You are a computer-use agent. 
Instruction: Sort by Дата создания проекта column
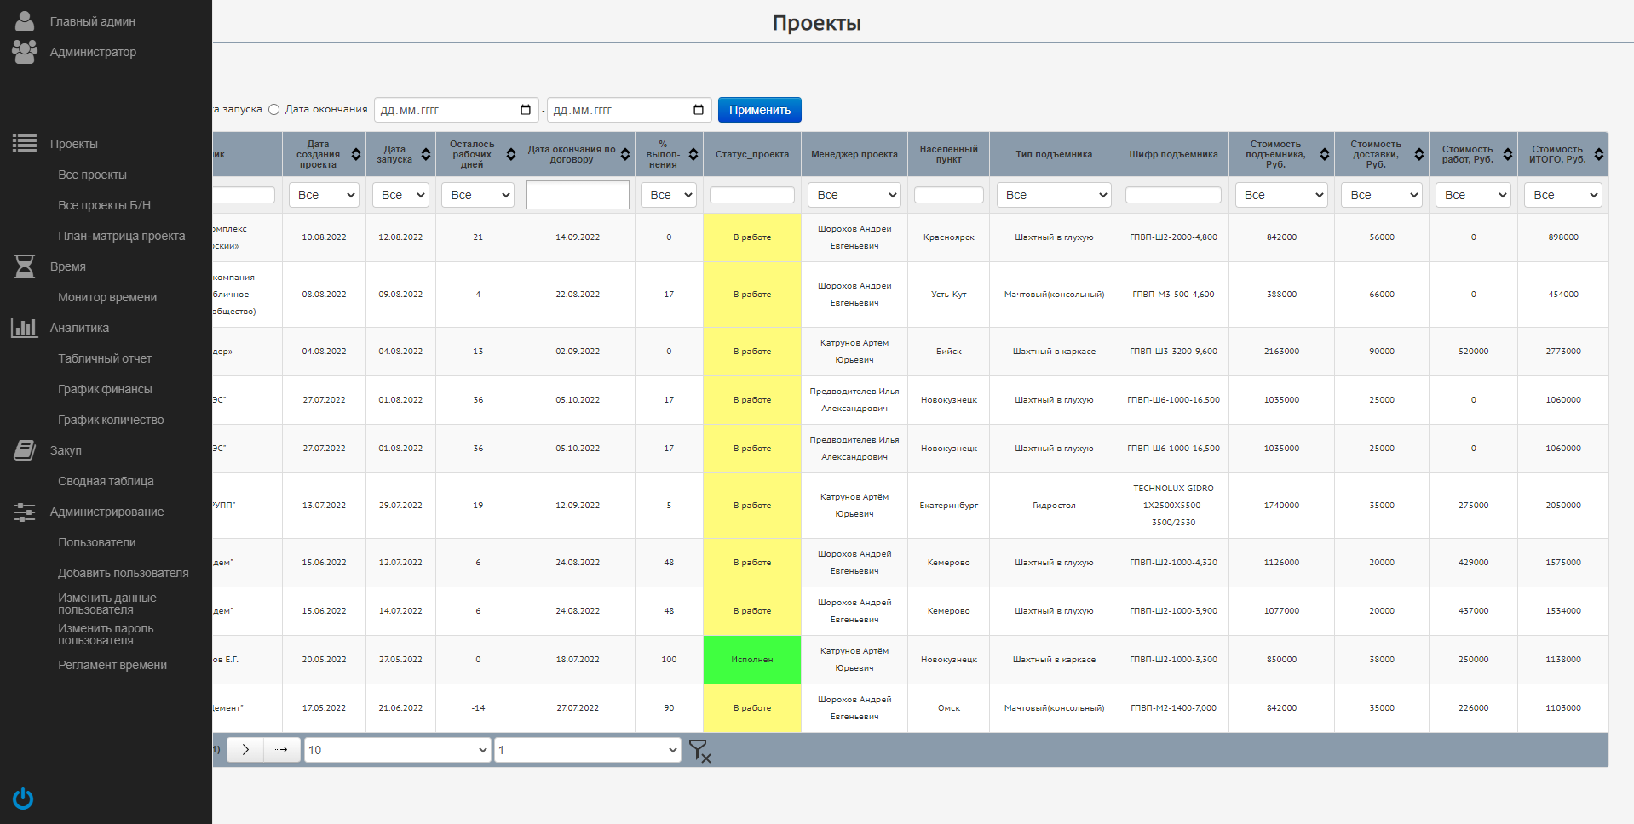point(356,154)
